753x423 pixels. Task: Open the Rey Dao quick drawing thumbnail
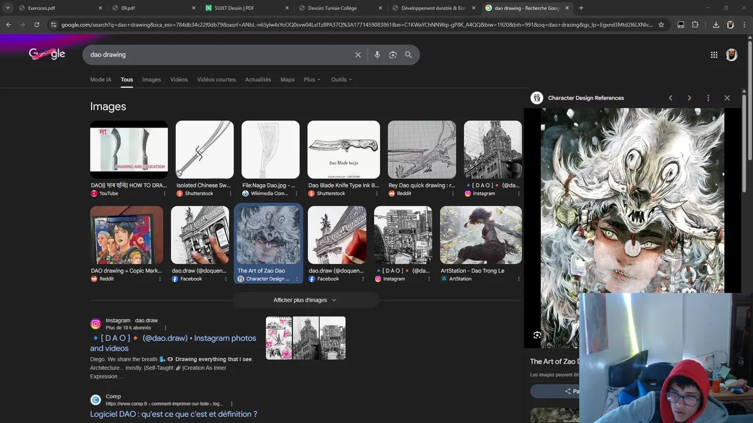pyautogui.click(x=422, y=150)
